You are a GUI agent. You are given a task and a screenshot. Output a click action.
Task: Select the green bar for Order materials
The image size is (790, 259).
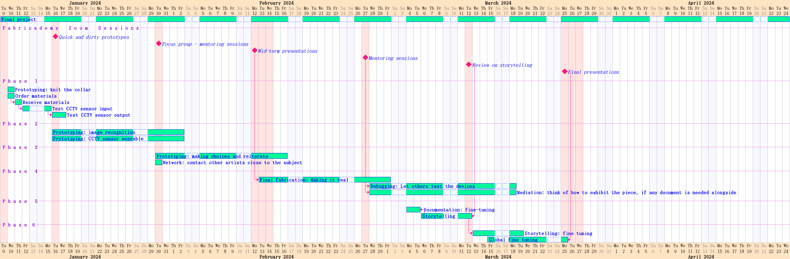click(x=11, y=96)
